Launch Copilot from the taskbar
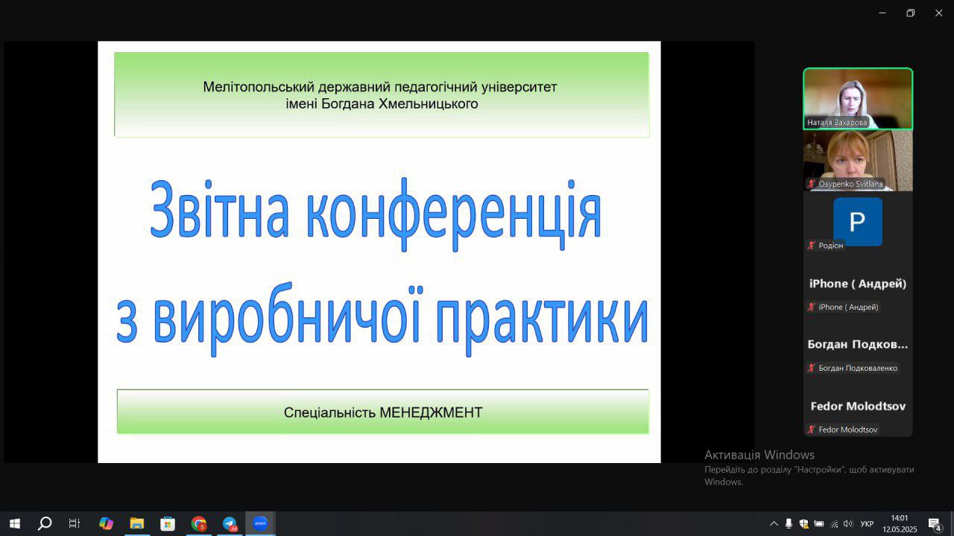This screenshot has height=536, width=954. coord(106,523)
